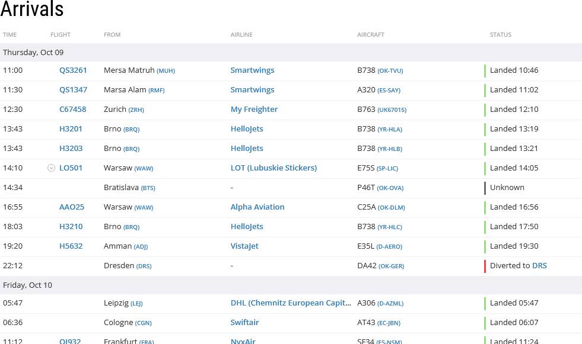Open the DHL airline link

(x=291, y=303)
